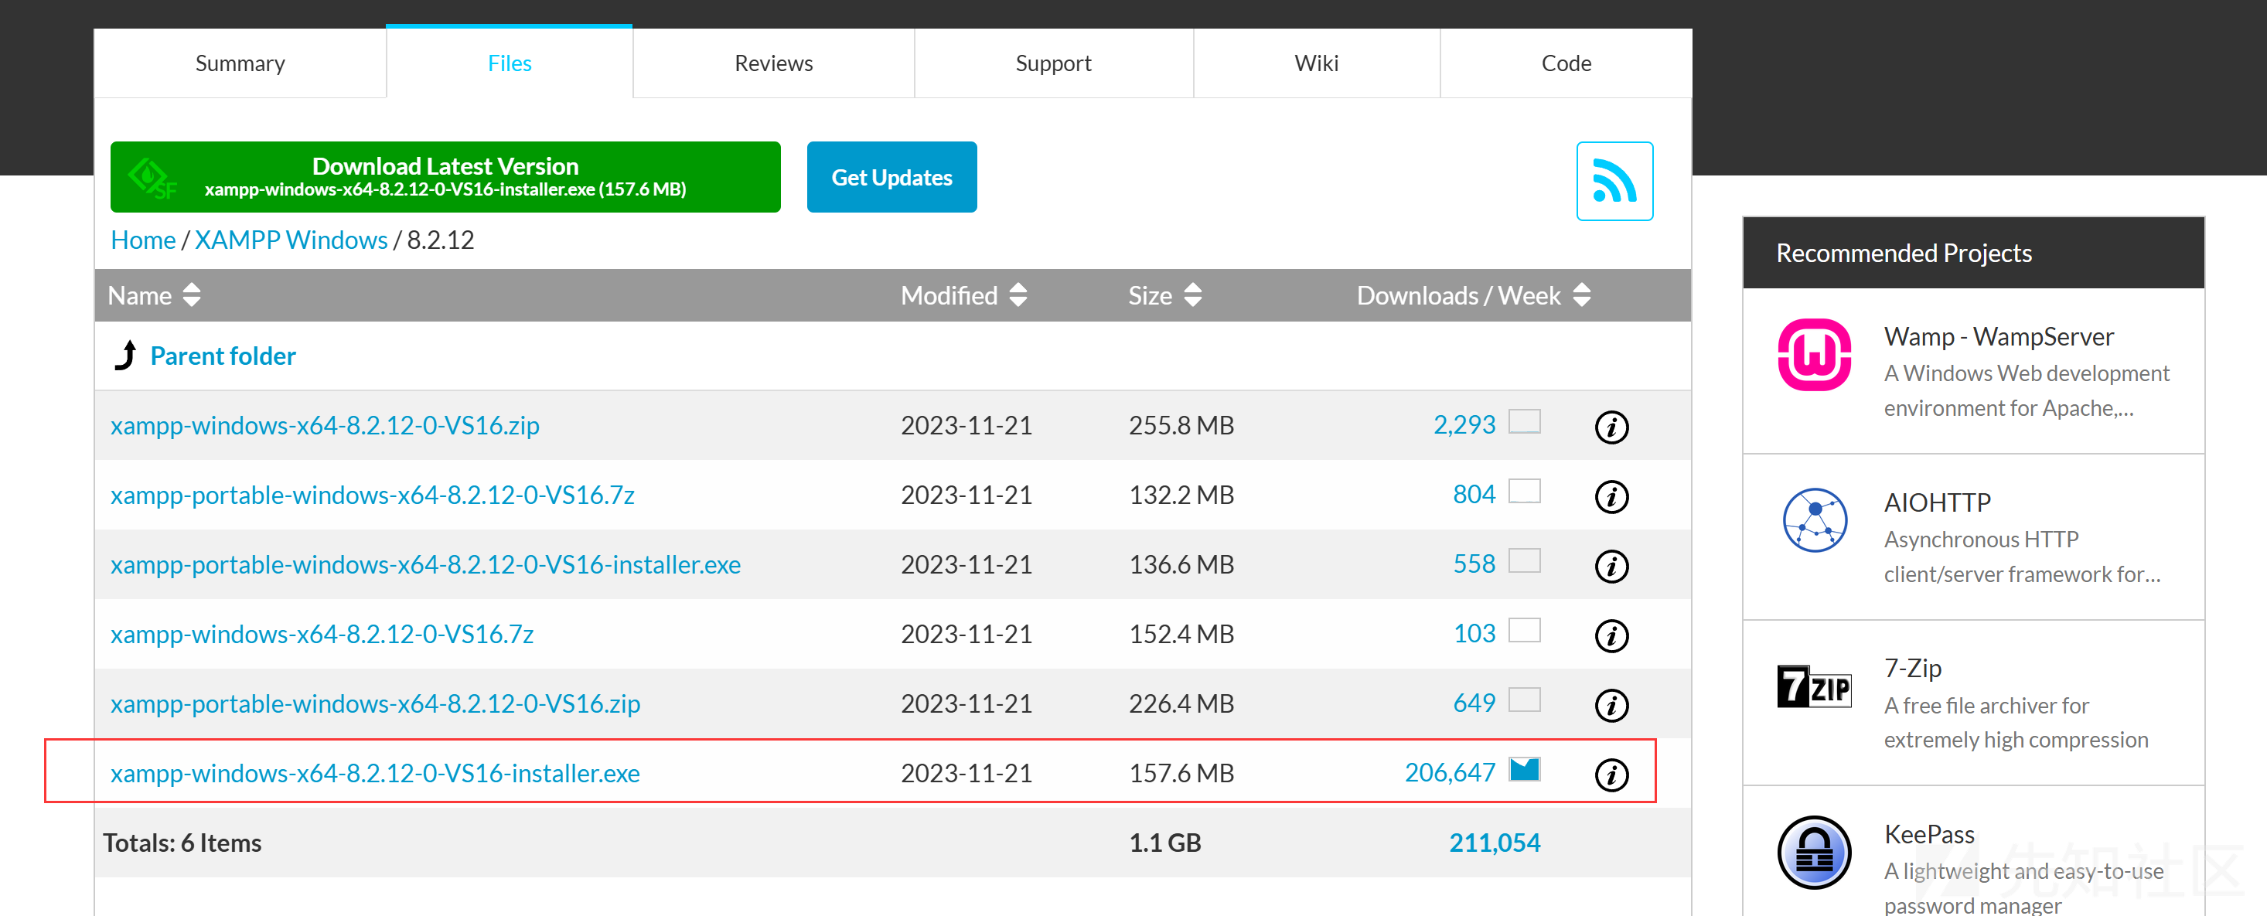2267x916 pixels.
Task: View info for xampp-portable-windows-x64-8.2.12-0-VS16.zip
Action: [x=1611, y=706]
